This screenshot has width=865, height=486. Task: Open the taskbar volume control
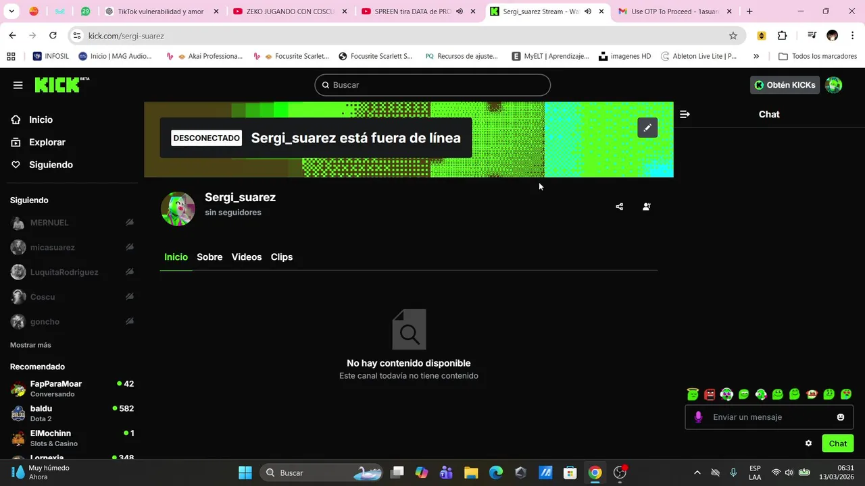tap(789, 473)
